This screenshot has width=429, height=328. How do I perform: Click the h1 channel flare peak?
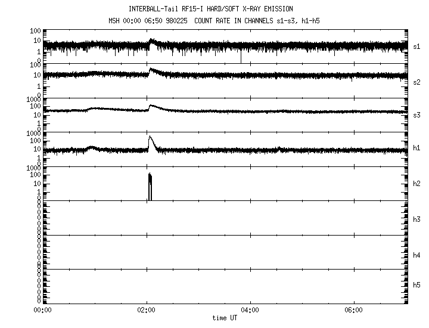[150, 138]
